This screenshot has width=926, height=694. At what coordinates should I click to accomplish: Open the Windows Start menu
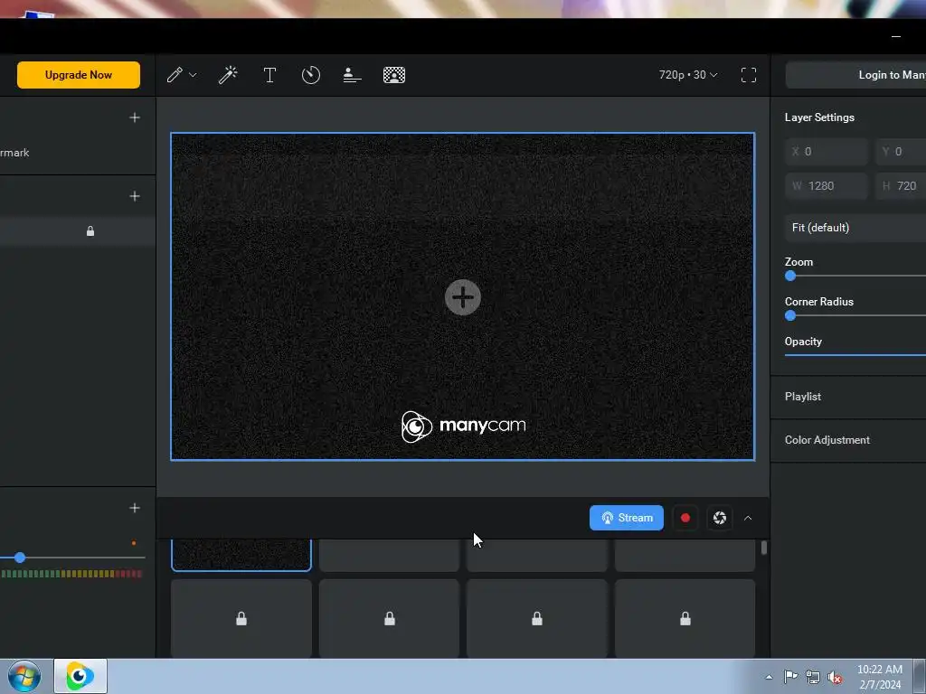24,676
